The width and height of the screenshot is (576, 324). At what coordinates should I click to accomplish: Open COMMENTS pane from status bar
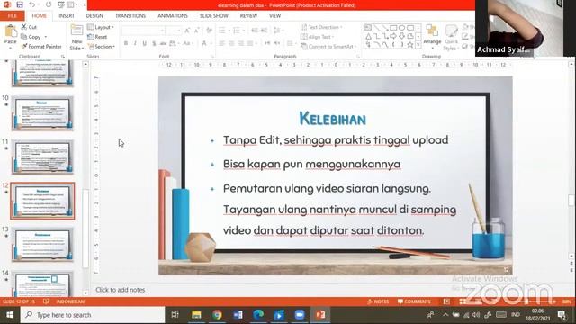pyautogui.click(x=414, y=301)
